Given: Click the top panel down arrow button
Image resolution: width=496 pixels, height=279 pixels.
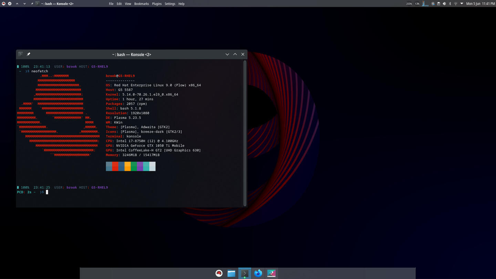Looking at the screenshot, I should click(24, 3).
